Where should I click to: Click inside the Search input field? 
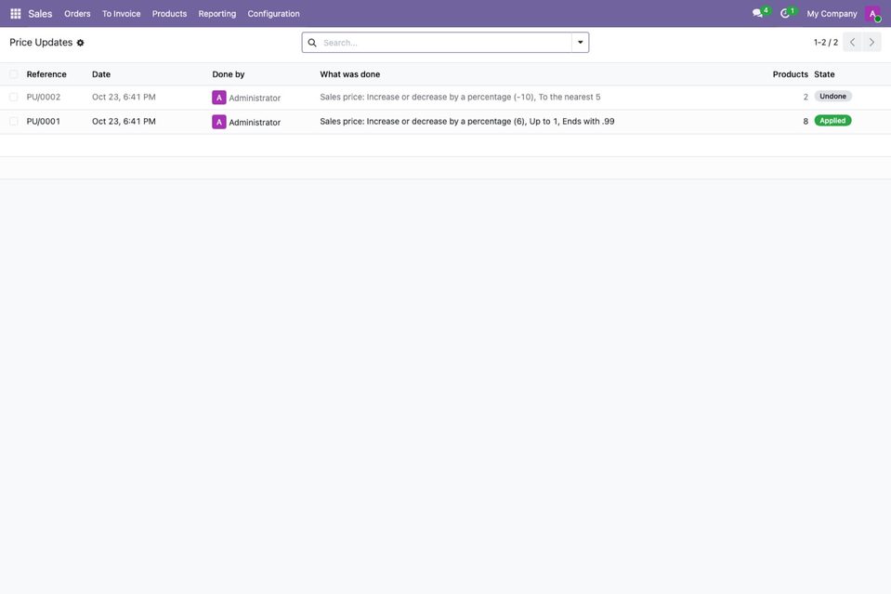[x=445, y=43]
